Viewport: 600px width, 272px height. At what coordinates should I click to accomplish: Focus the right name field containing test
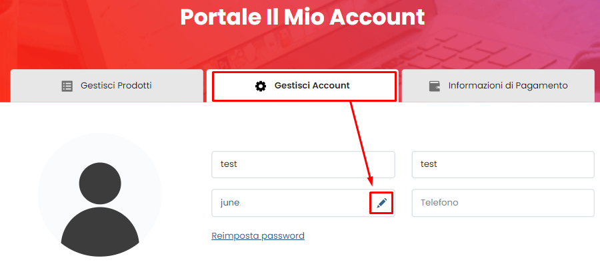(503, 164)
